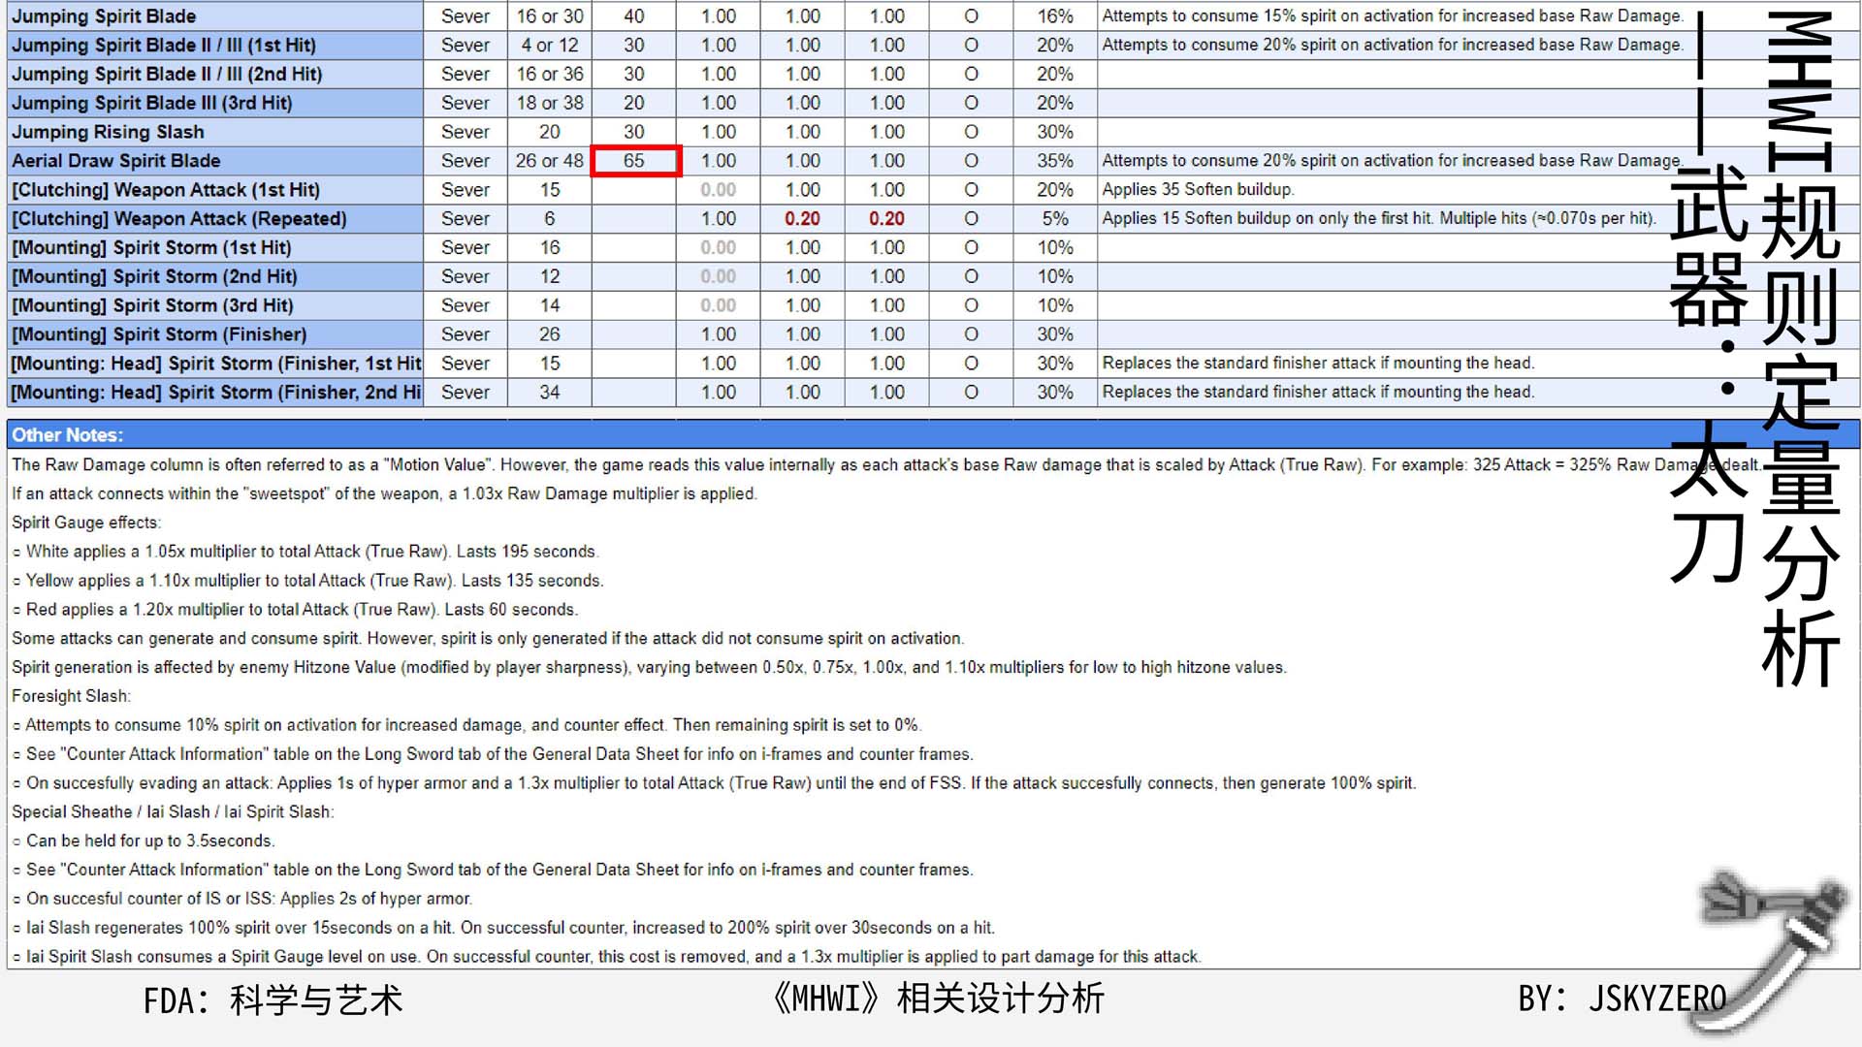Select the [Clutching] Weapon Attack (1st Hit) cell
The height and width of the screenshot is (1047, 1862).
point(166,190)
